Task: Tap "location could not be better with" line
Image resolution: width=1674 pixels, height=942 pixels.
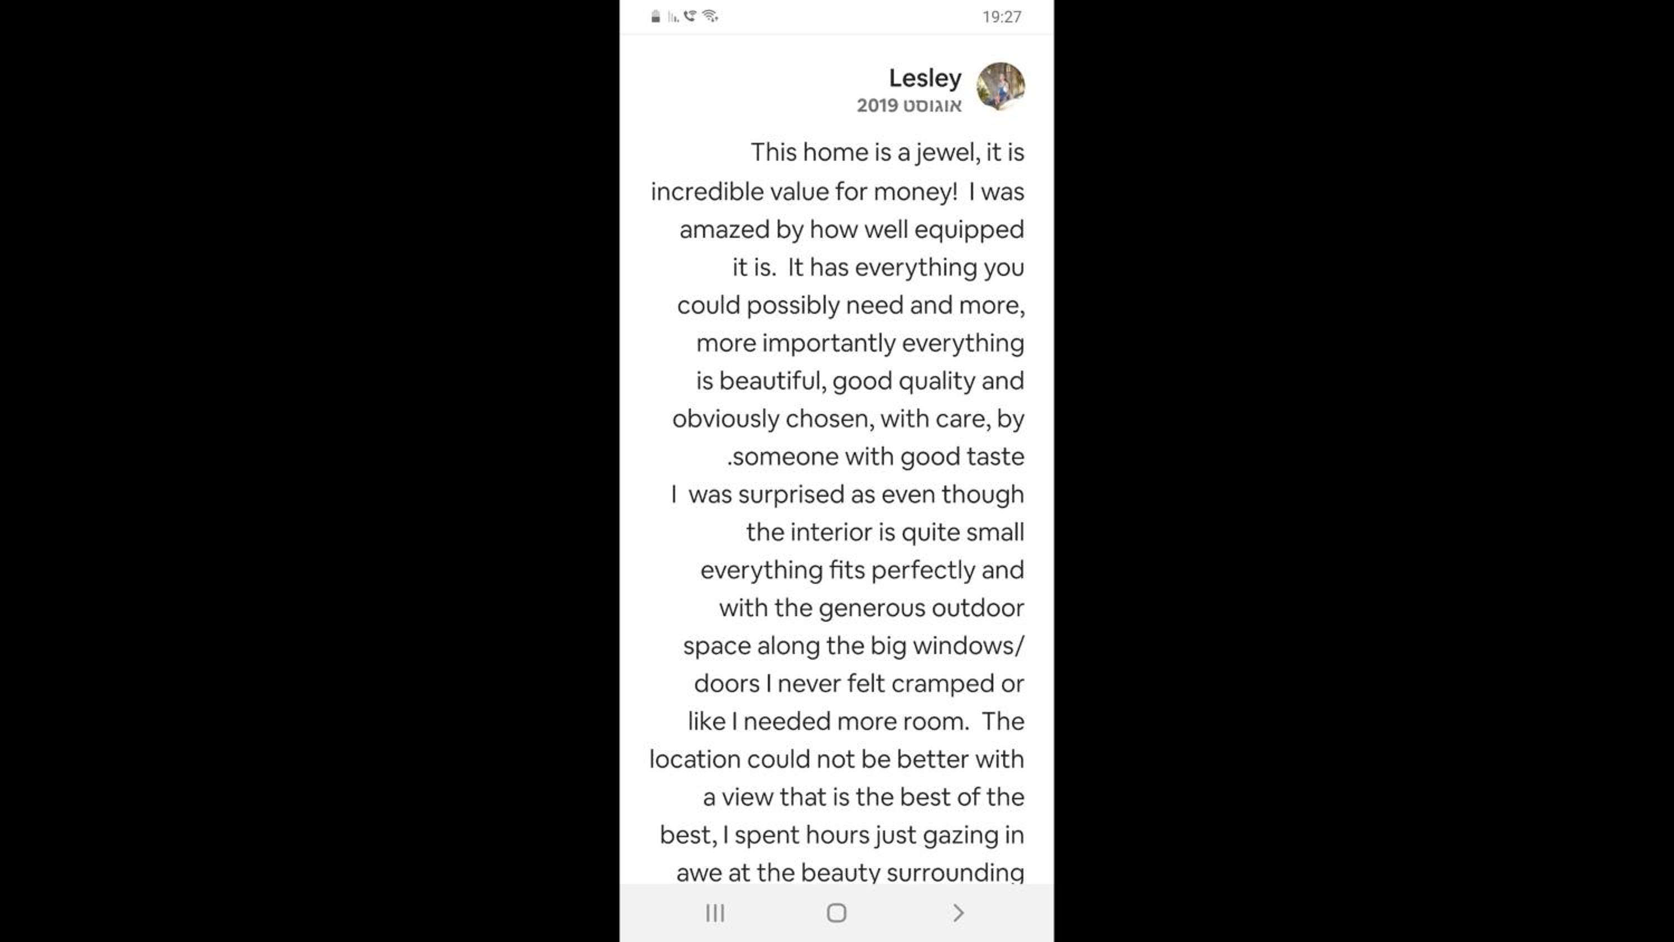Action: point(837,760)
